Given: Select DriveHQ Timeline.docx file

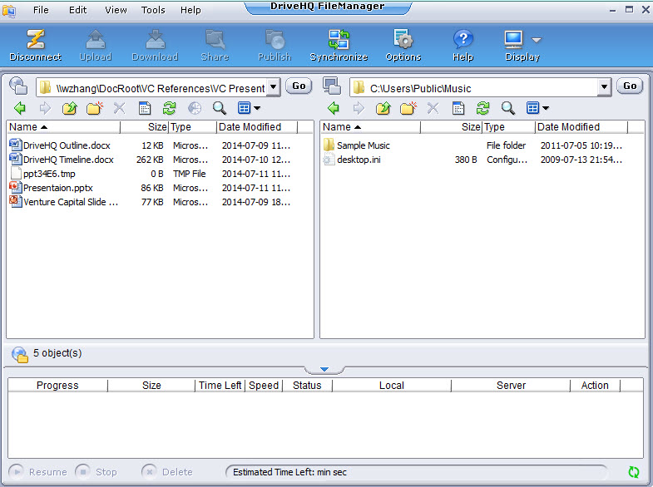Looking at the screenshot, I should [x=68, y=160].
